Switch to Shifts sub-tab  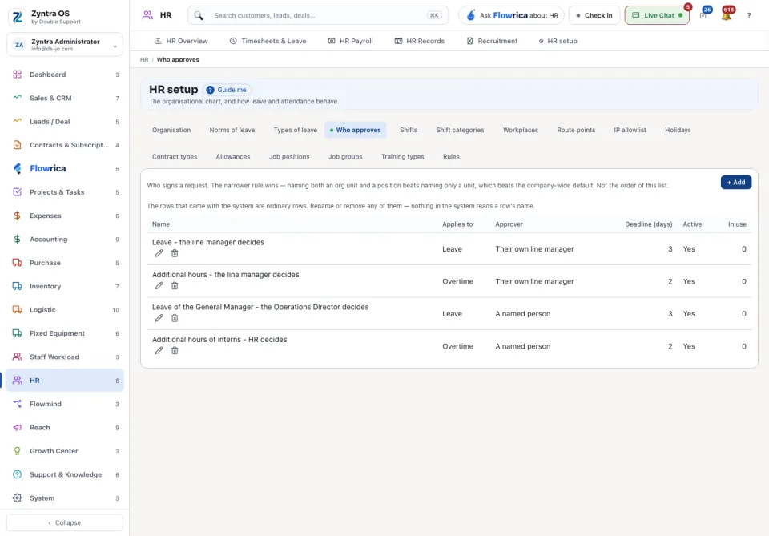click(x=409, y=130)
